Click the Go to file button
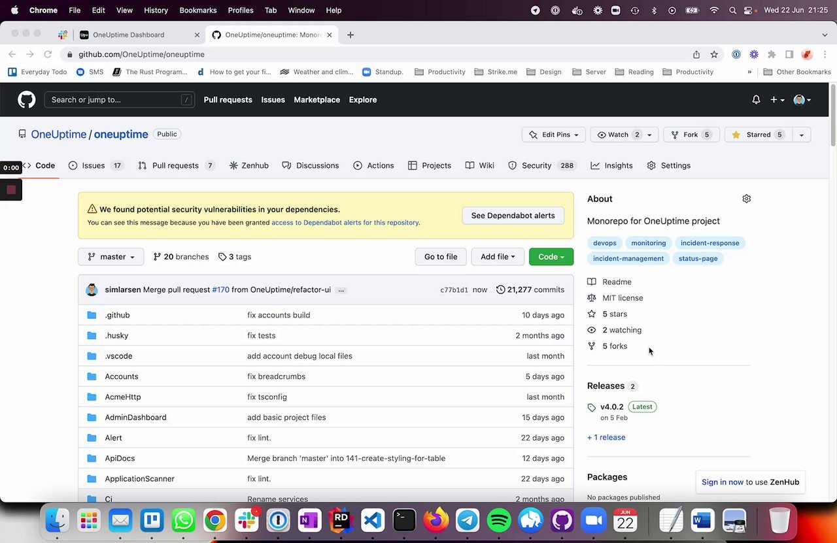The height and width of the screenshot is (543, 837). click(x=441, y=257)
